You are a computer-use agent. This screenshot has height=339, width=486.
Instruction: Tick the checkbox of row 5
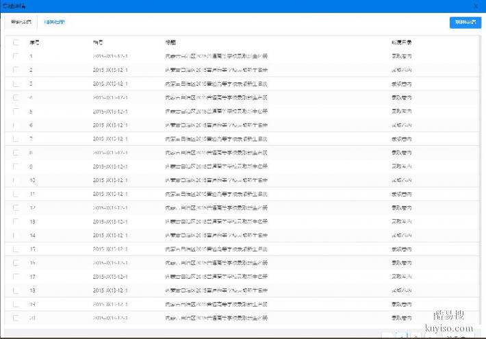16,112
